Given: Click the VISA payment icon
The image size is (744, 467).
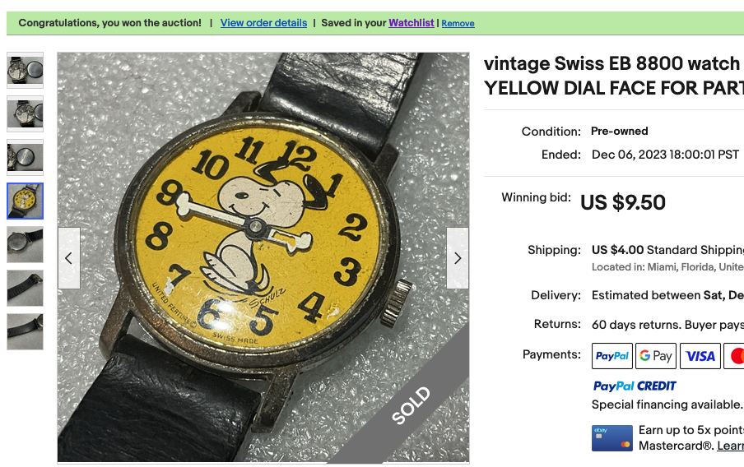Looking at the screenshot, I should tap(700, 356).
